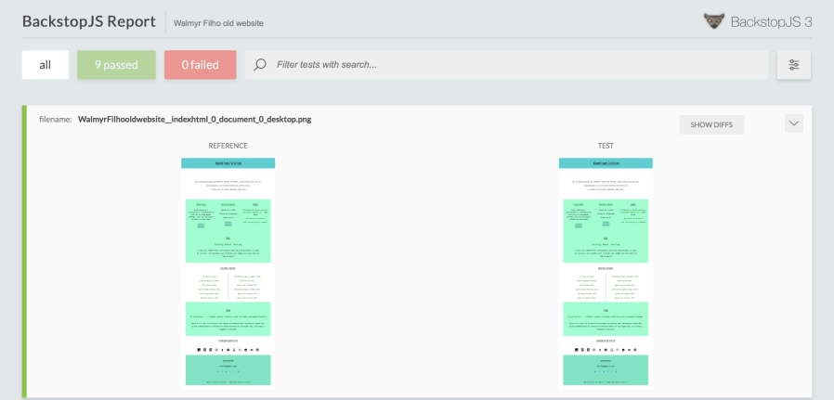Viewport: 834px width, 400px height.
Task: Toggle the "0 failed" filter
Action: click(200, 65)
